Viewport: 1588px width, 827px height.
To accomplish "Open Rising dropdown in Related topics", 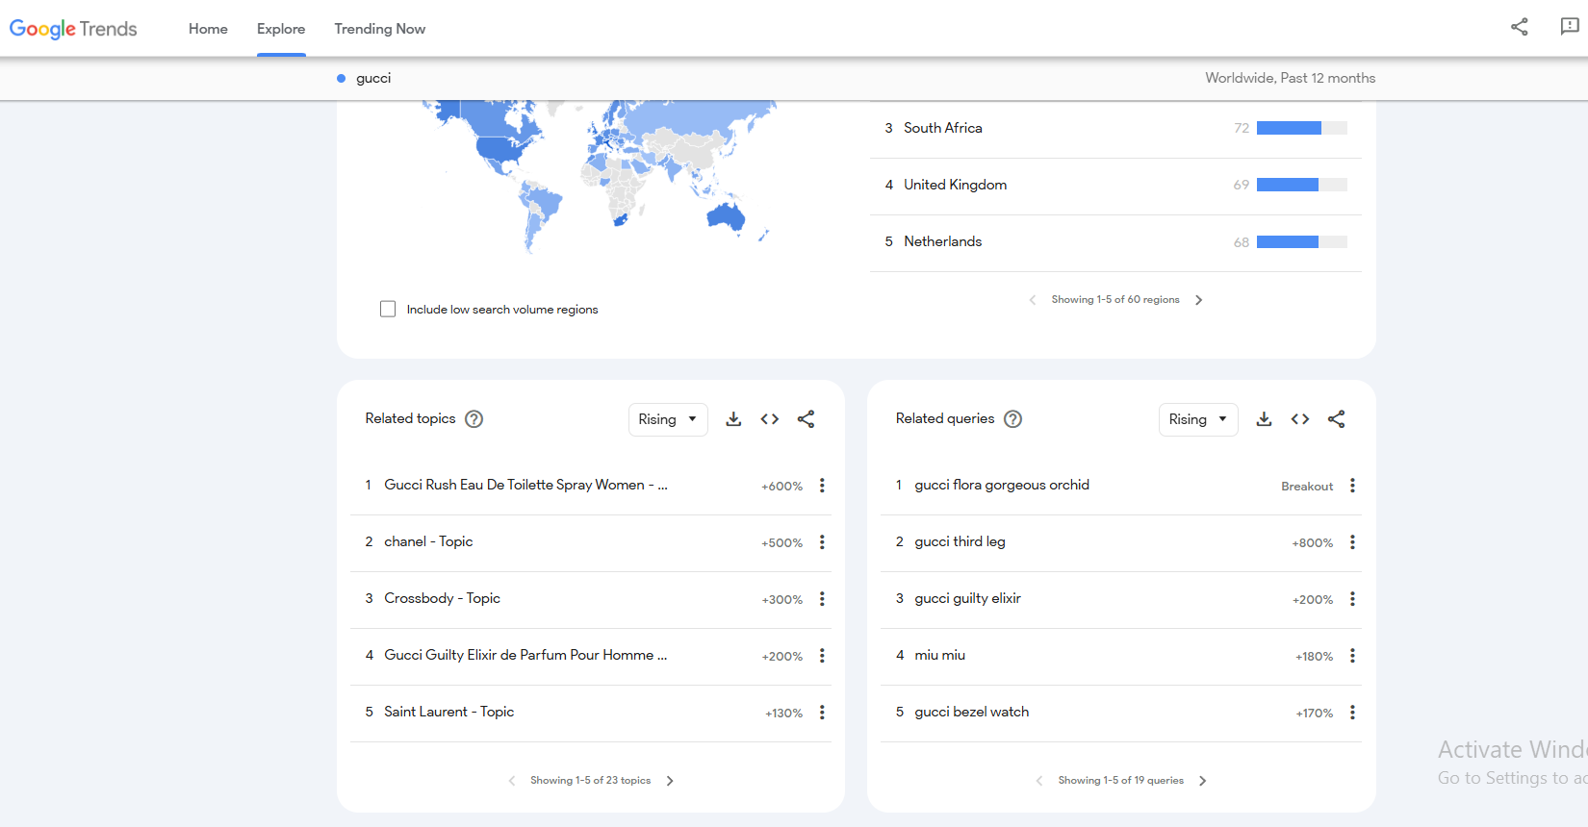I will (668, 419).
